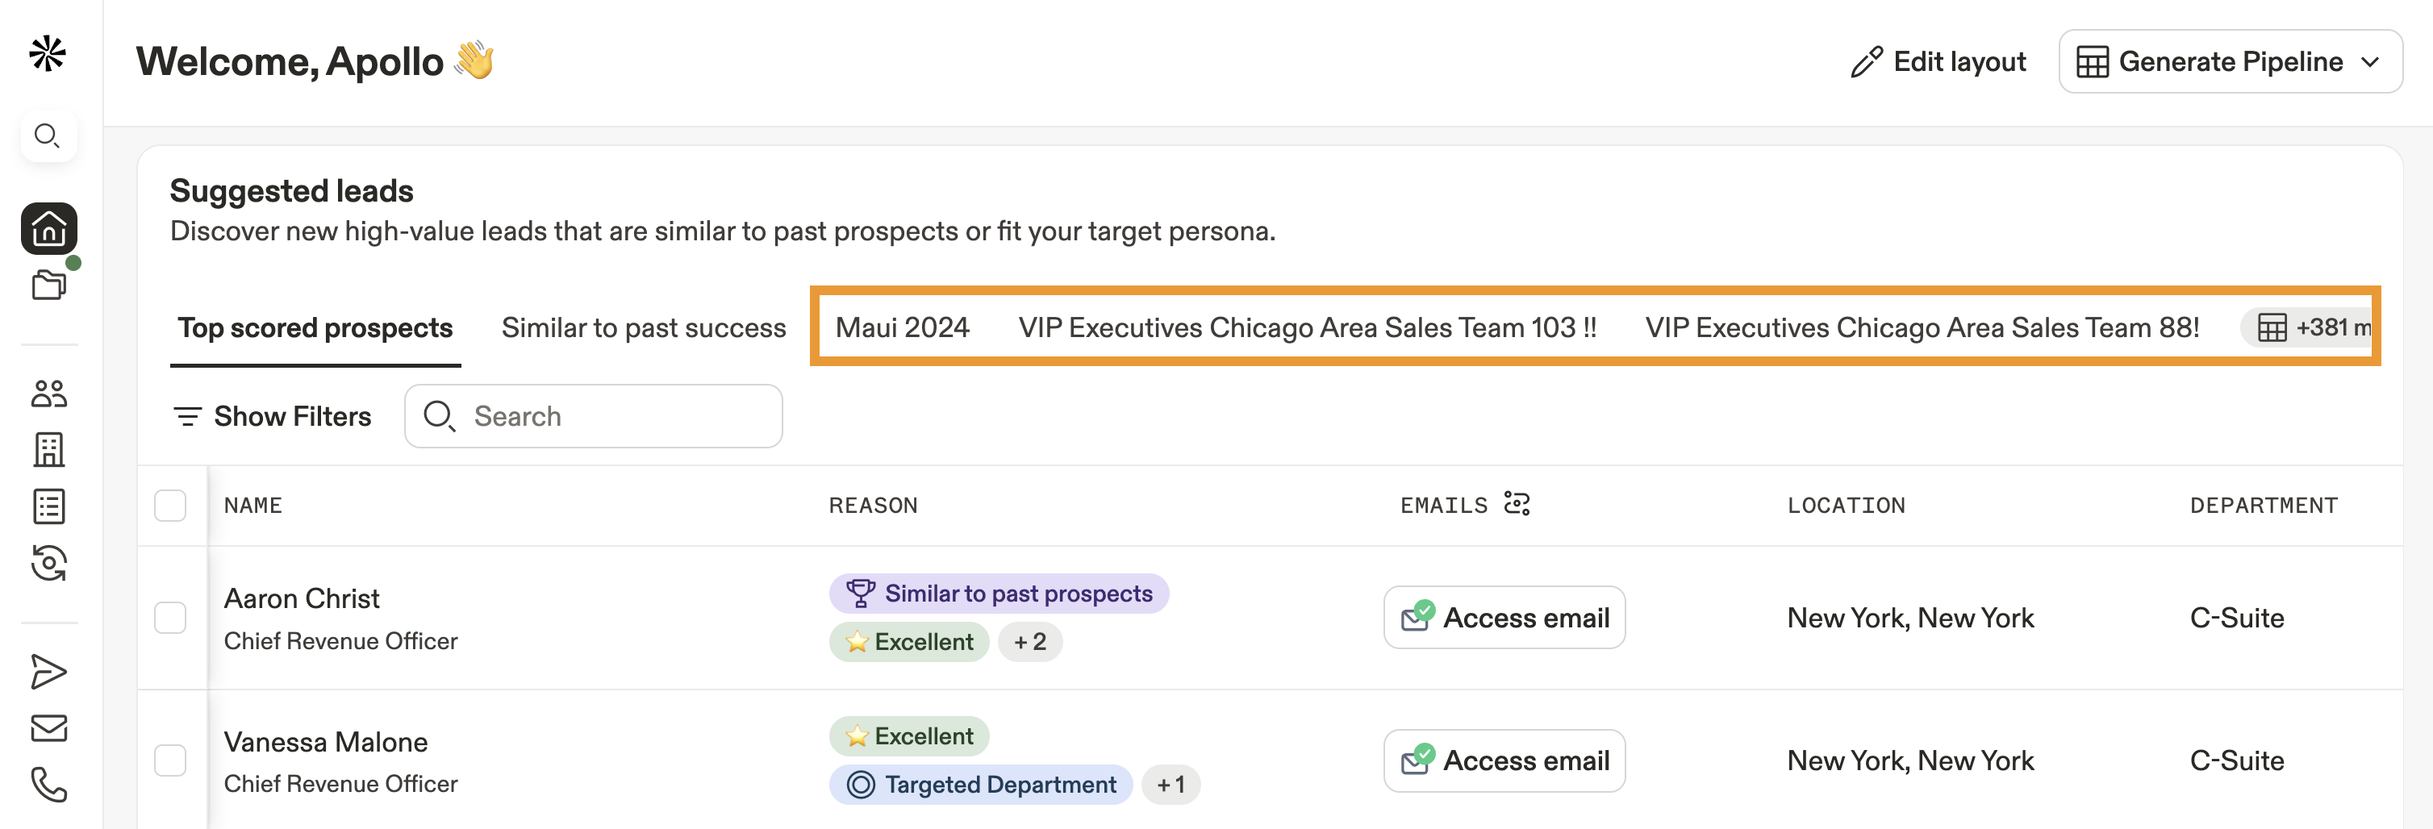Open the Sequences paper plane icon

point(49,673)
